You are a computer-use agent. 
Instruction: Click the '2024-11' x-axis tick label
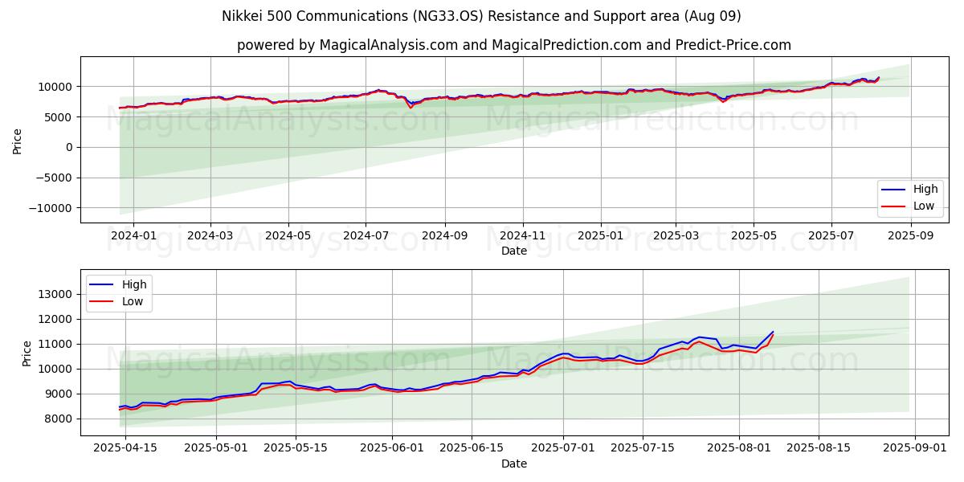coord(522,236)
